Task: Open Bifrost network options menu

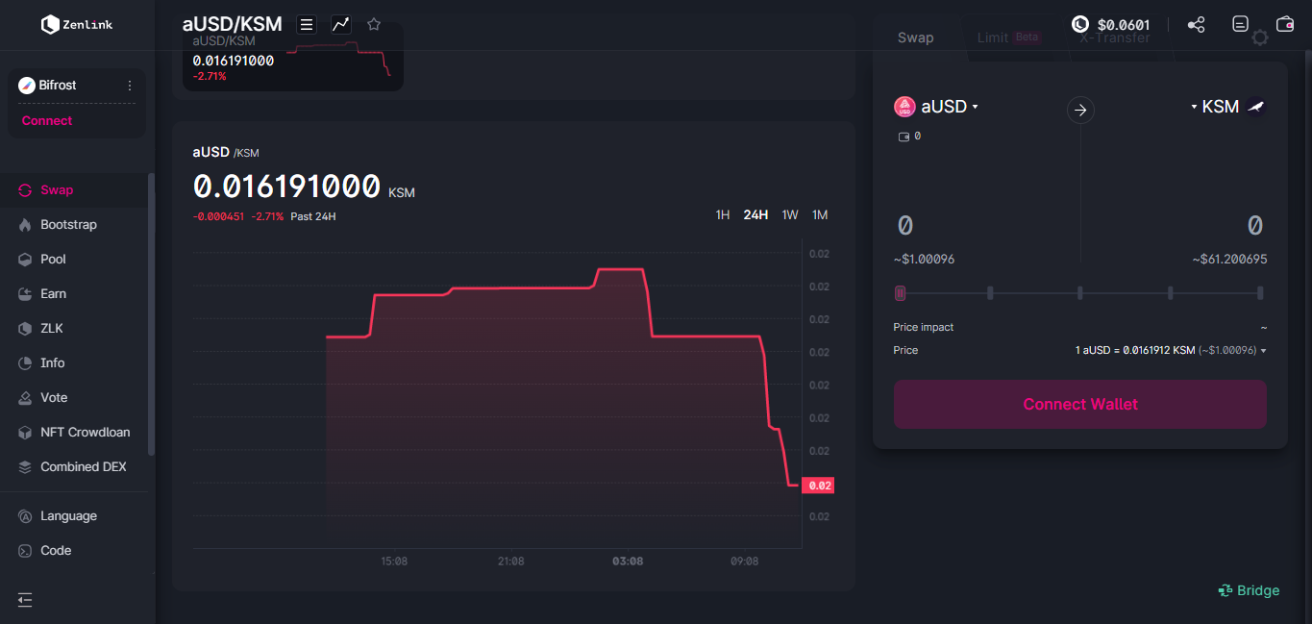Action: 130,86
